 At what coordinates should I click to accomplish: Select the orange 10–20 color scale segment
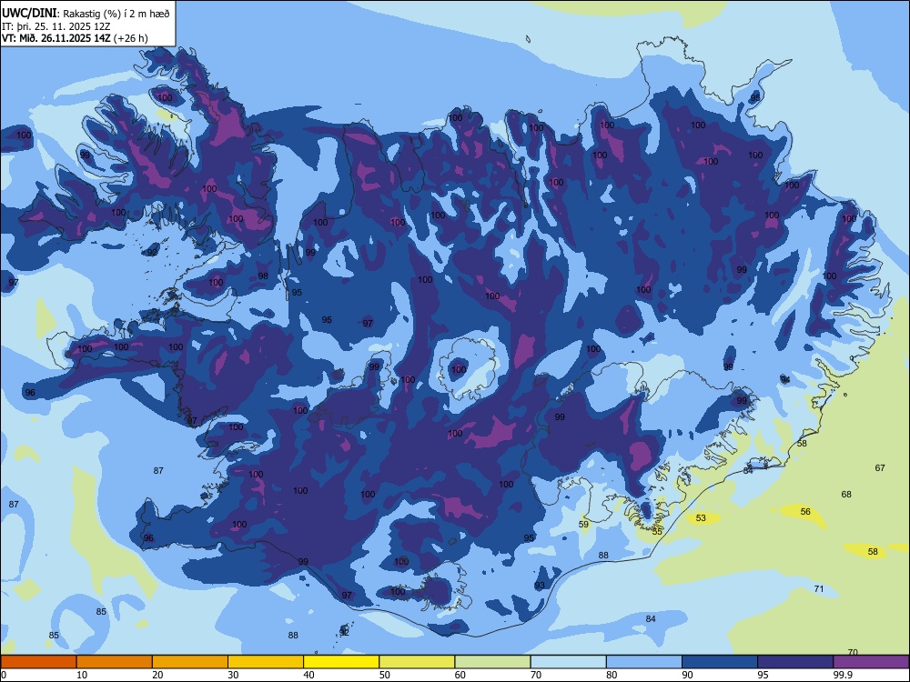click(x=115, y=662)
